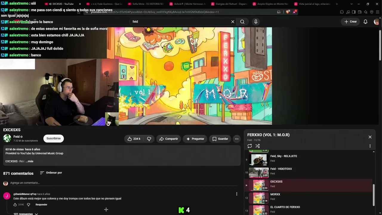
Task: Open a new browser tab
Action: 337,4
